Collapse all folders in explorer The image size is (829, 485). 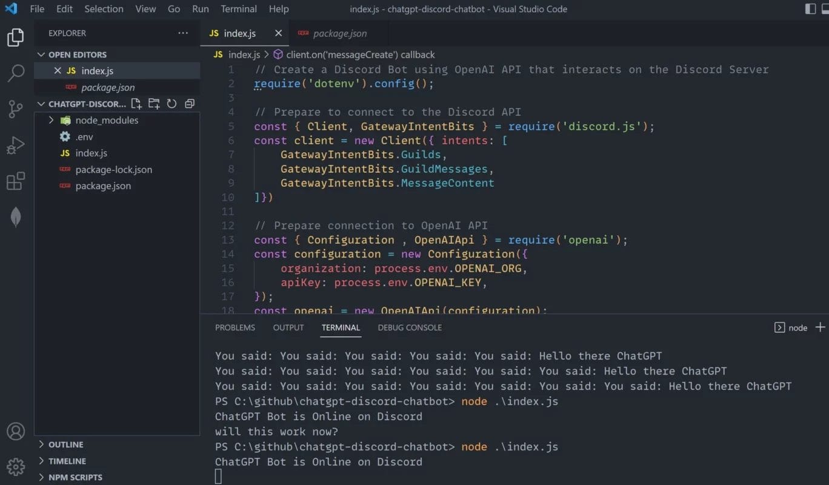coord(190,104)
